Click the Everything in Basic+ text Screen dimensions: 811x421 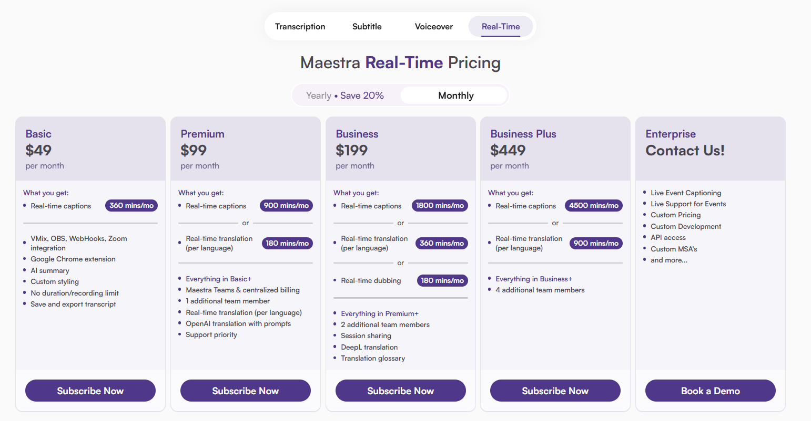[219, 279]
